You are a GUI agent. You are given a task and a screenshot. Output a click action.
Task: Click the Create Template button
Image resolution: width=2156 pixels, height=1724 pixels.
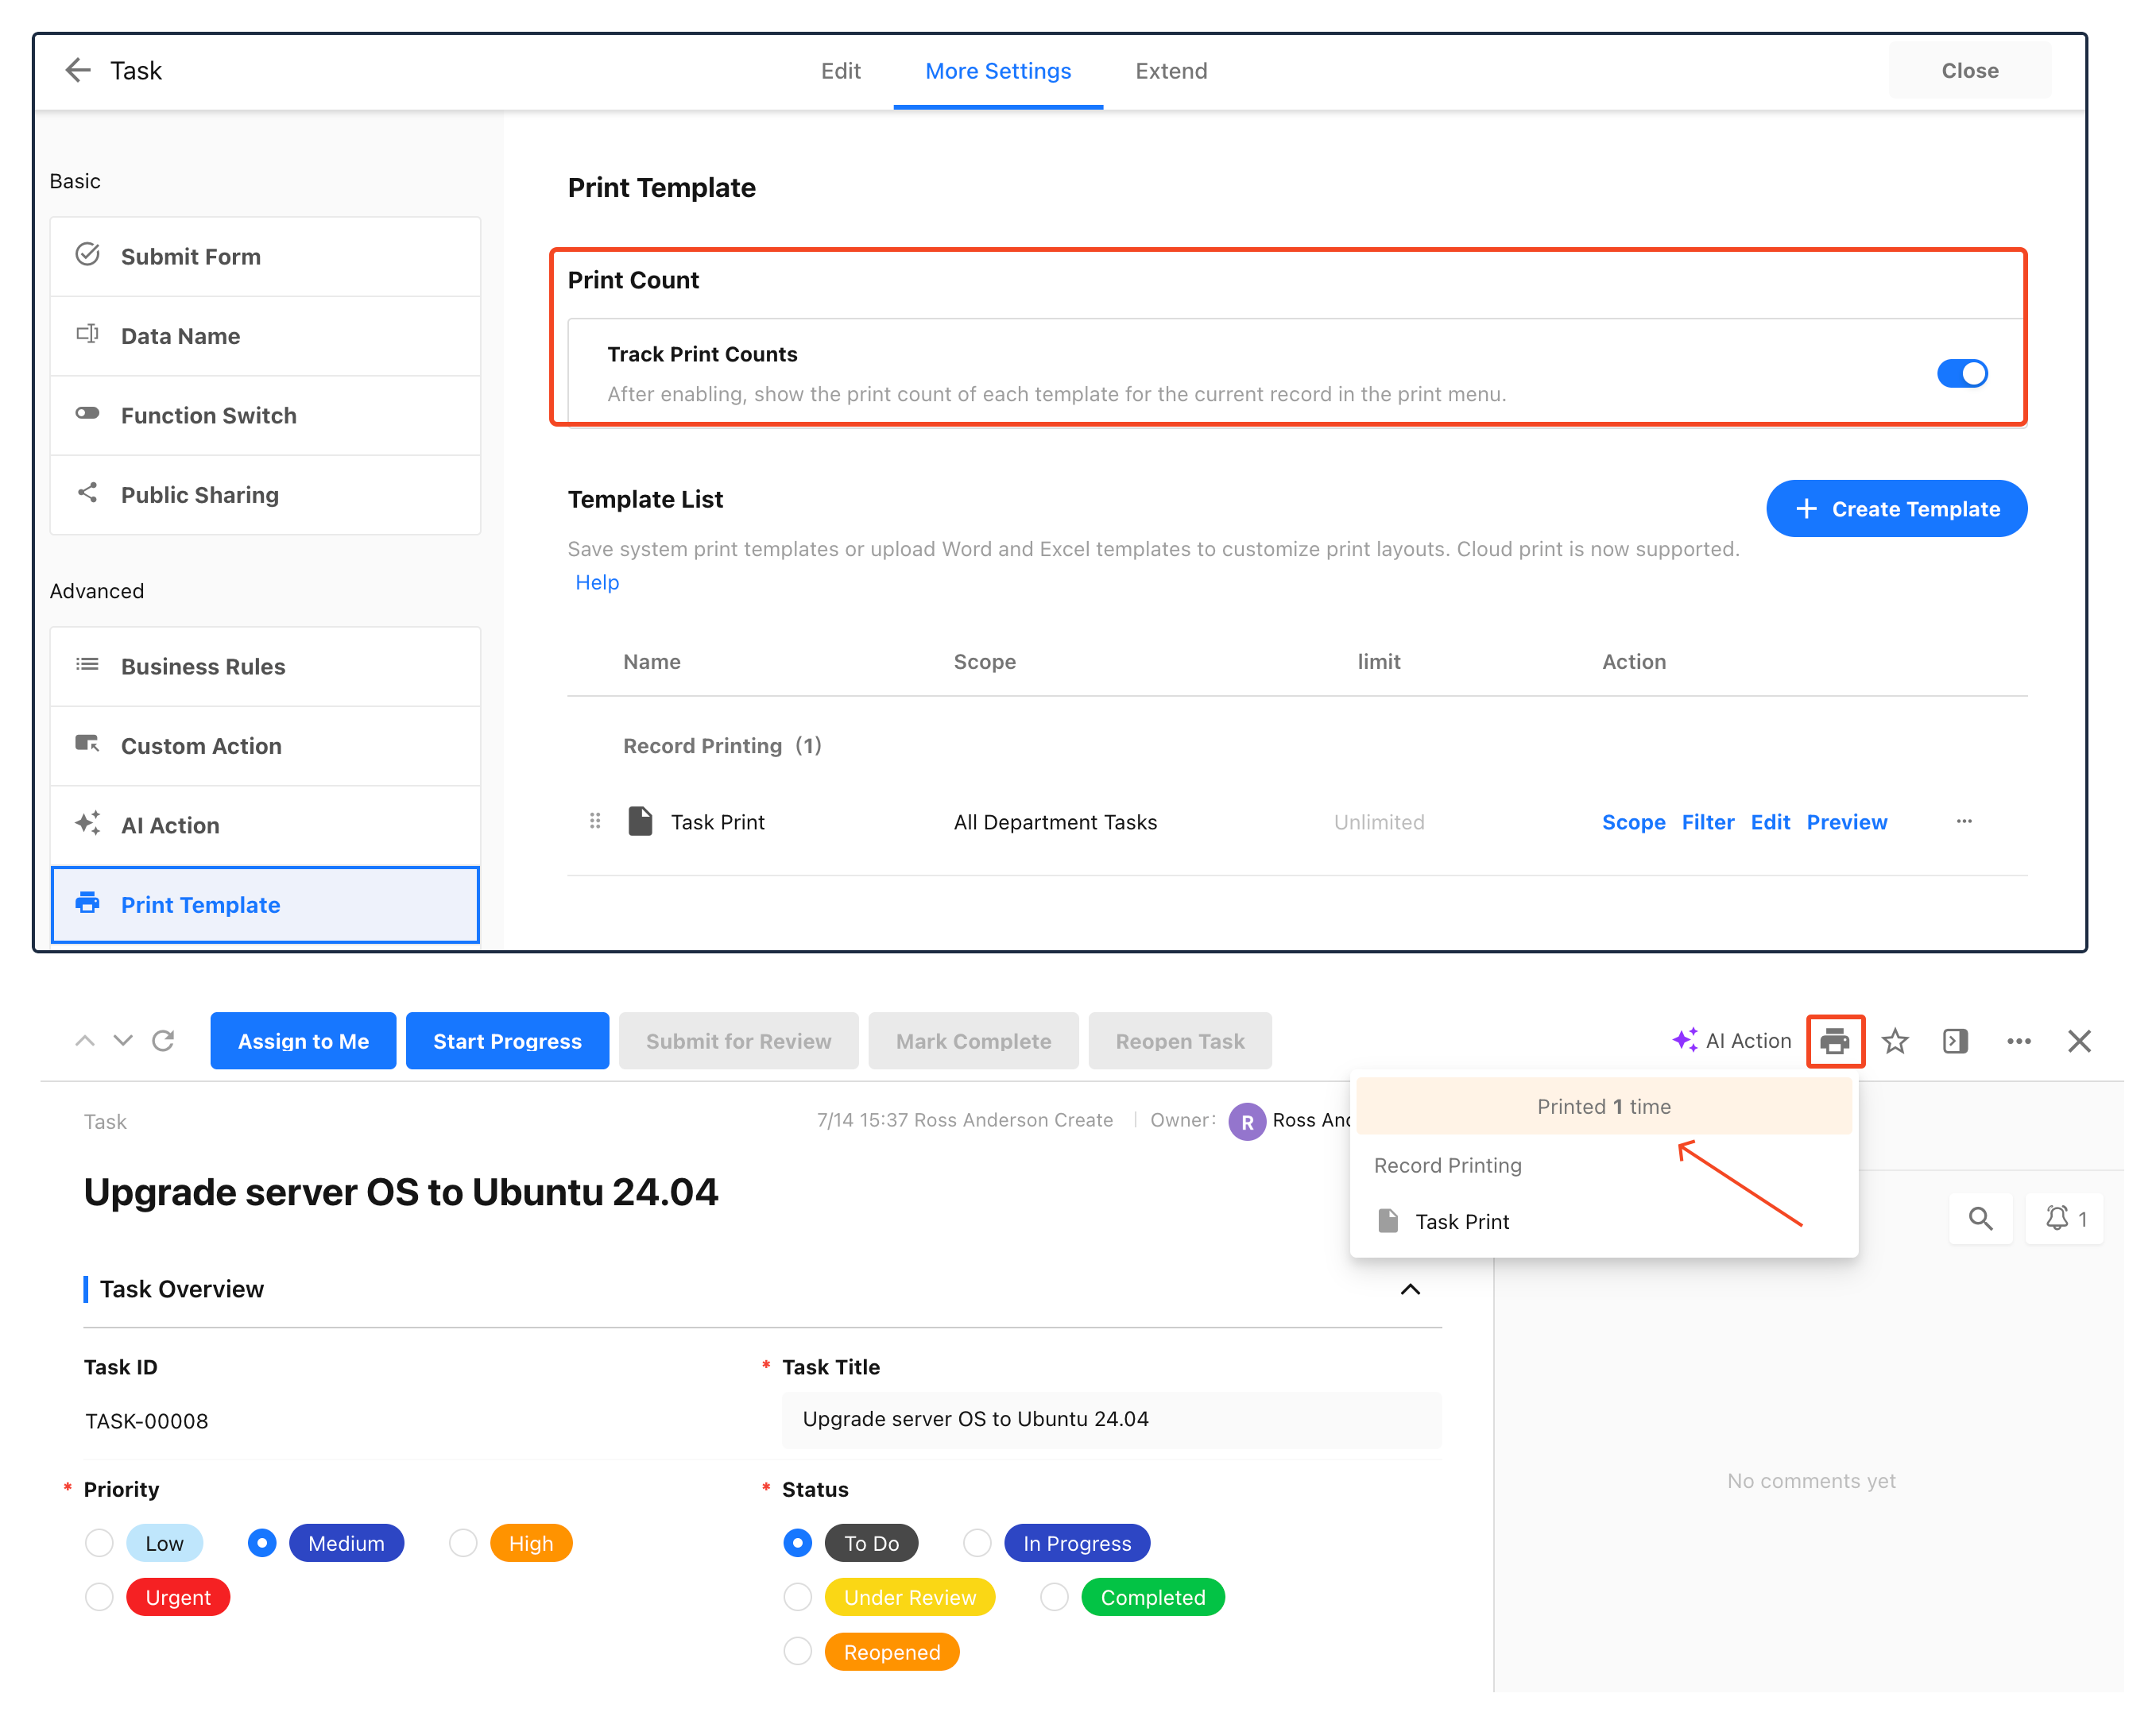(1896, 509)
